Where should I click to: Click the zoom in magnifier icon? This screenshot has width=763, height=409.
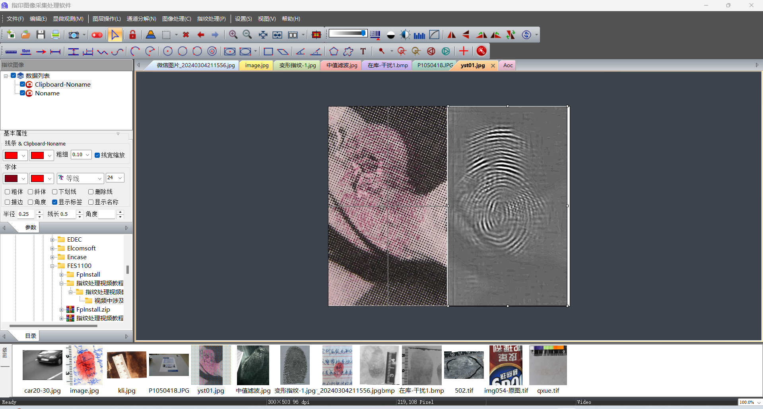(x=233, y=35)
